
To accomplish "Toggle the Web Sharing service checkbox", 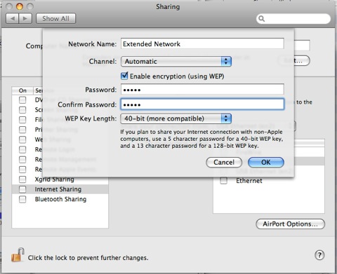I will (x=22, y=139).
